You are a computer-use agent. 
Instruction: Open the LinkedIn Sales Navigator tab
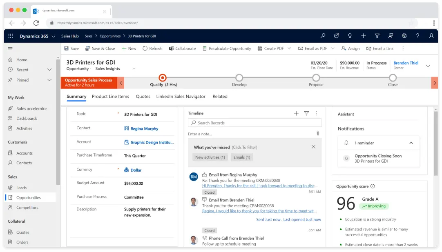click(181, 97)
